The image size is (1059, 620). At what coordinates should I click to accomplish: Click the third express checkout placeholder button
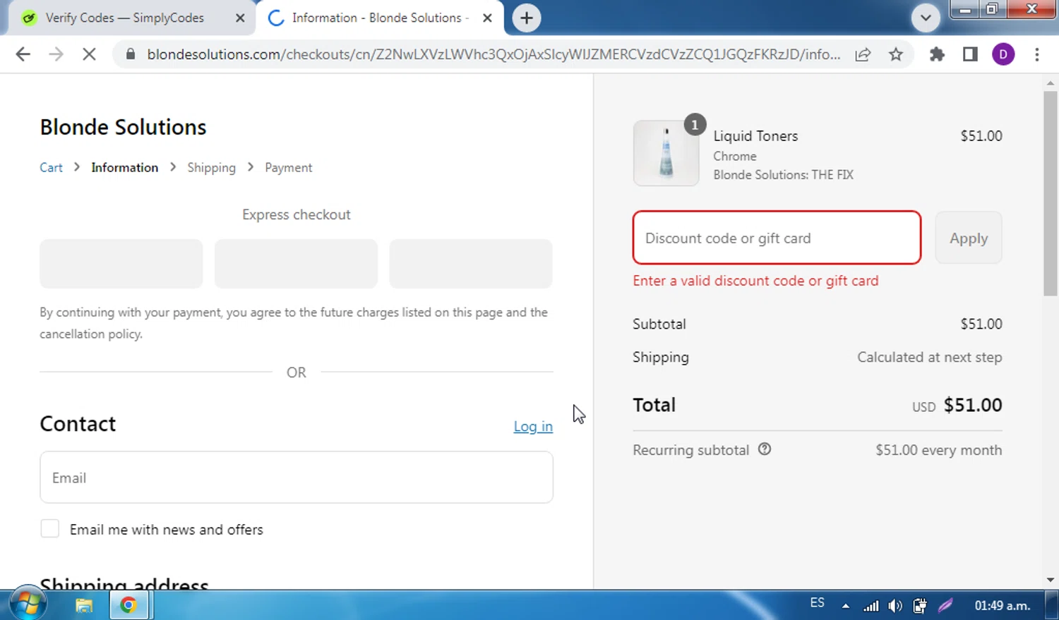pyautogui.click(x=471, y=263)
